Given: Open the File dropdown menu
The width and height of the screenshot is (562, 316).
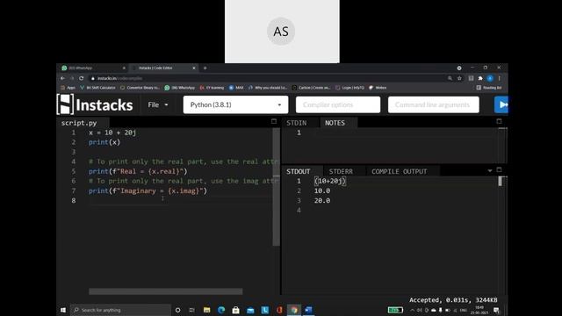Looking at the screenshot, I should click(158, 104).
